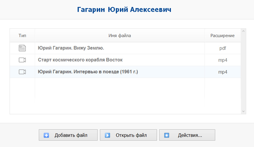Click video icon of Интервью в поезде row

[22, 72]
